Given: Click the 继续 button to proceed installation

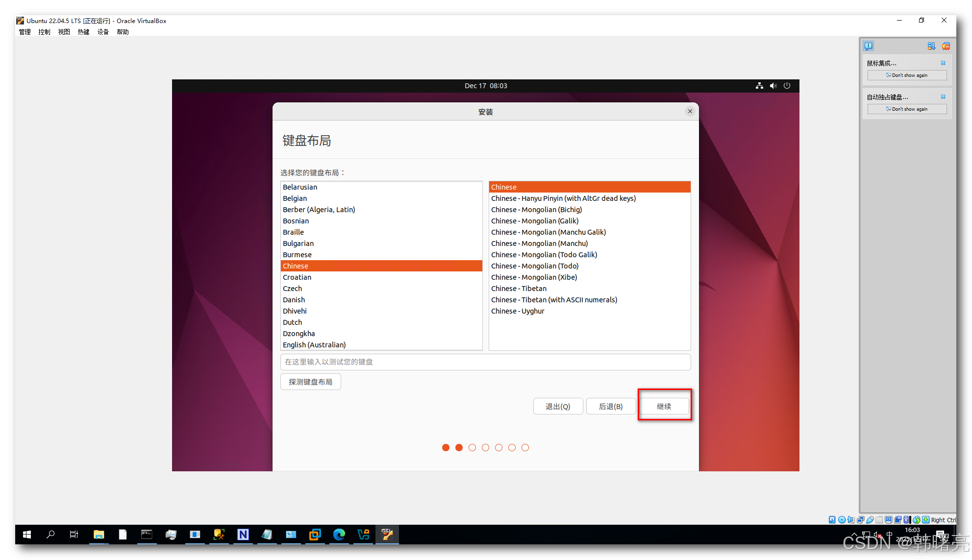Looking at the screenshot, I should tap(665, 406).
